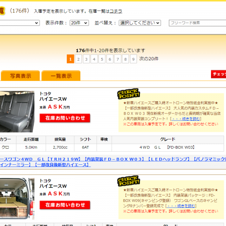This screenshot has width=226, height=226.
Task: Open the camper interior thumbnail of second listing
Action: click(x=17, y=199)
